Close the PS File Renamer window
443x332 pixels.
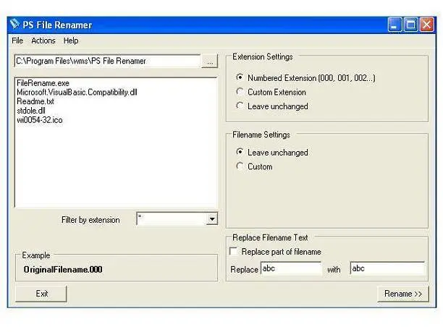pyautogui.click(x=426, y=25)
